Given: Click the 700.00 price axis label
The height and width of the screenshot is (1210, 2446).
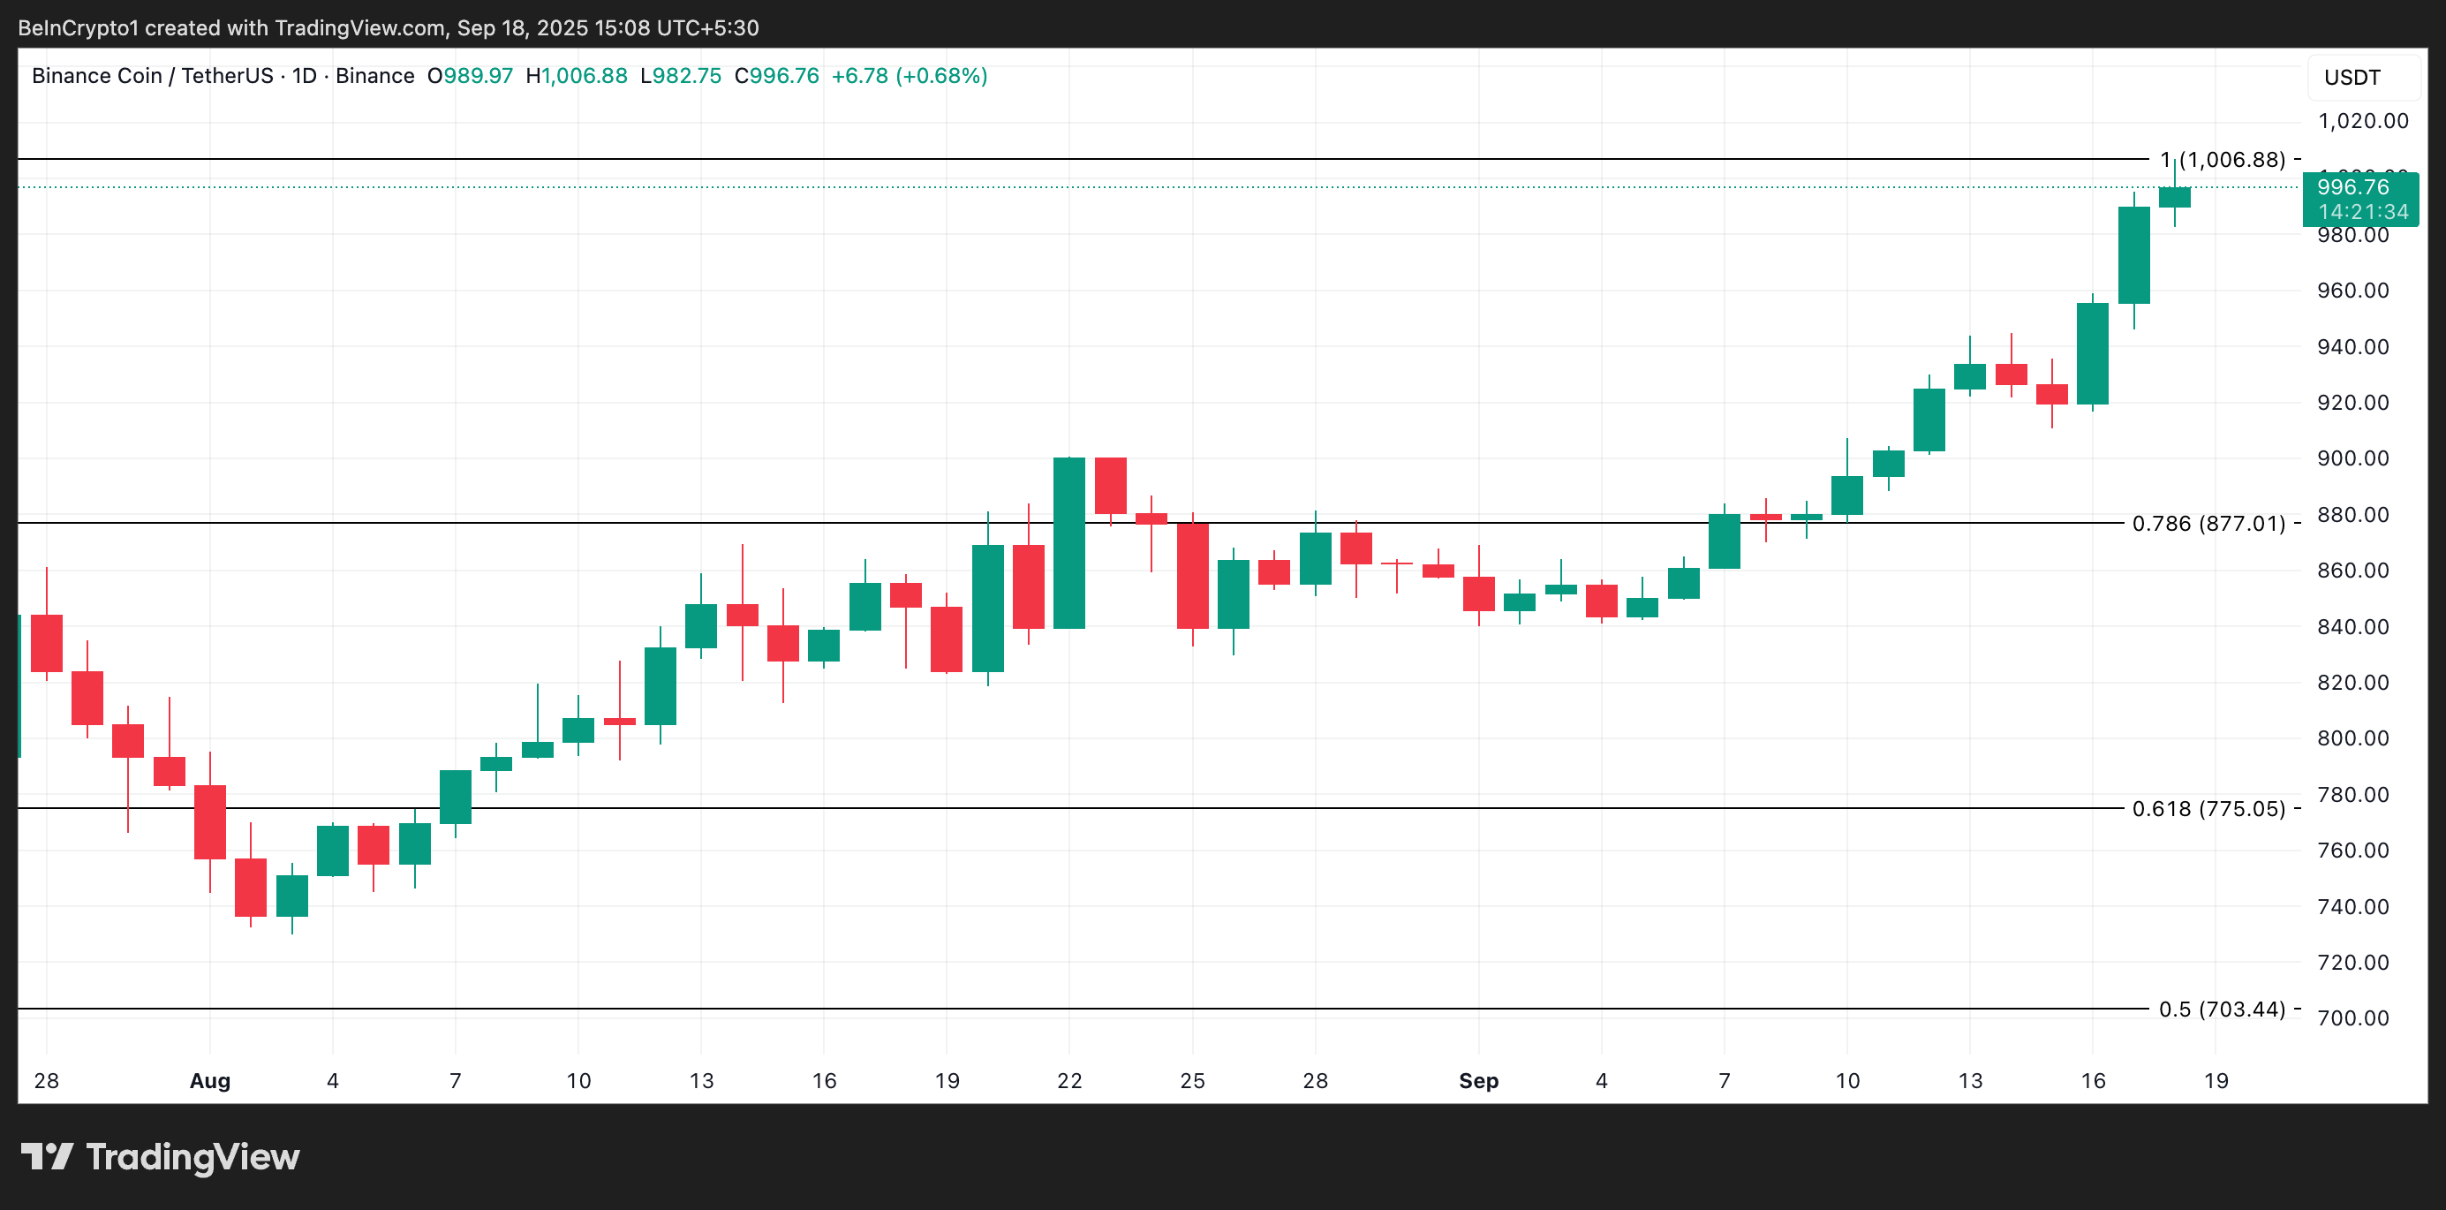Looking at the screenshot, I should pos(2352,1018).
